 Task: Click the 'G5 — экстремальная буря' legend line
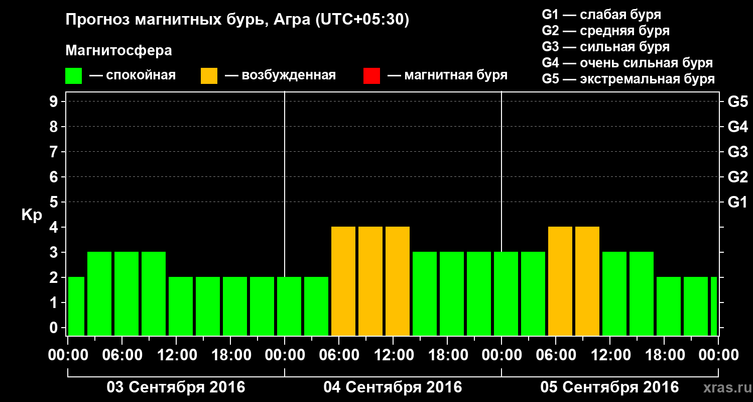(x=628, y=79)
